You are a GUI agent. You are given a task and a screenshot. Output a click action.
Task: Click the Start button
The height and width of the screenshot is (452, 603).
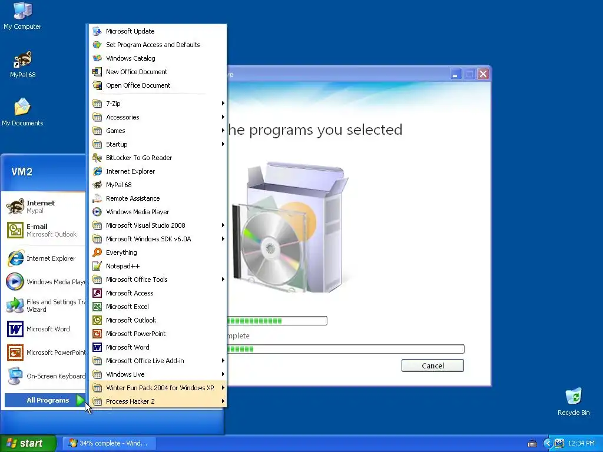28,443
